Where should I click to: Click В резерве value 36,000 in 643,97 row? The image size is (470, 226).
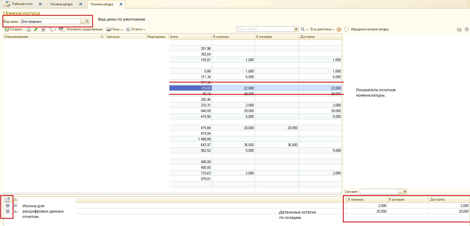[x=277, y=145]
